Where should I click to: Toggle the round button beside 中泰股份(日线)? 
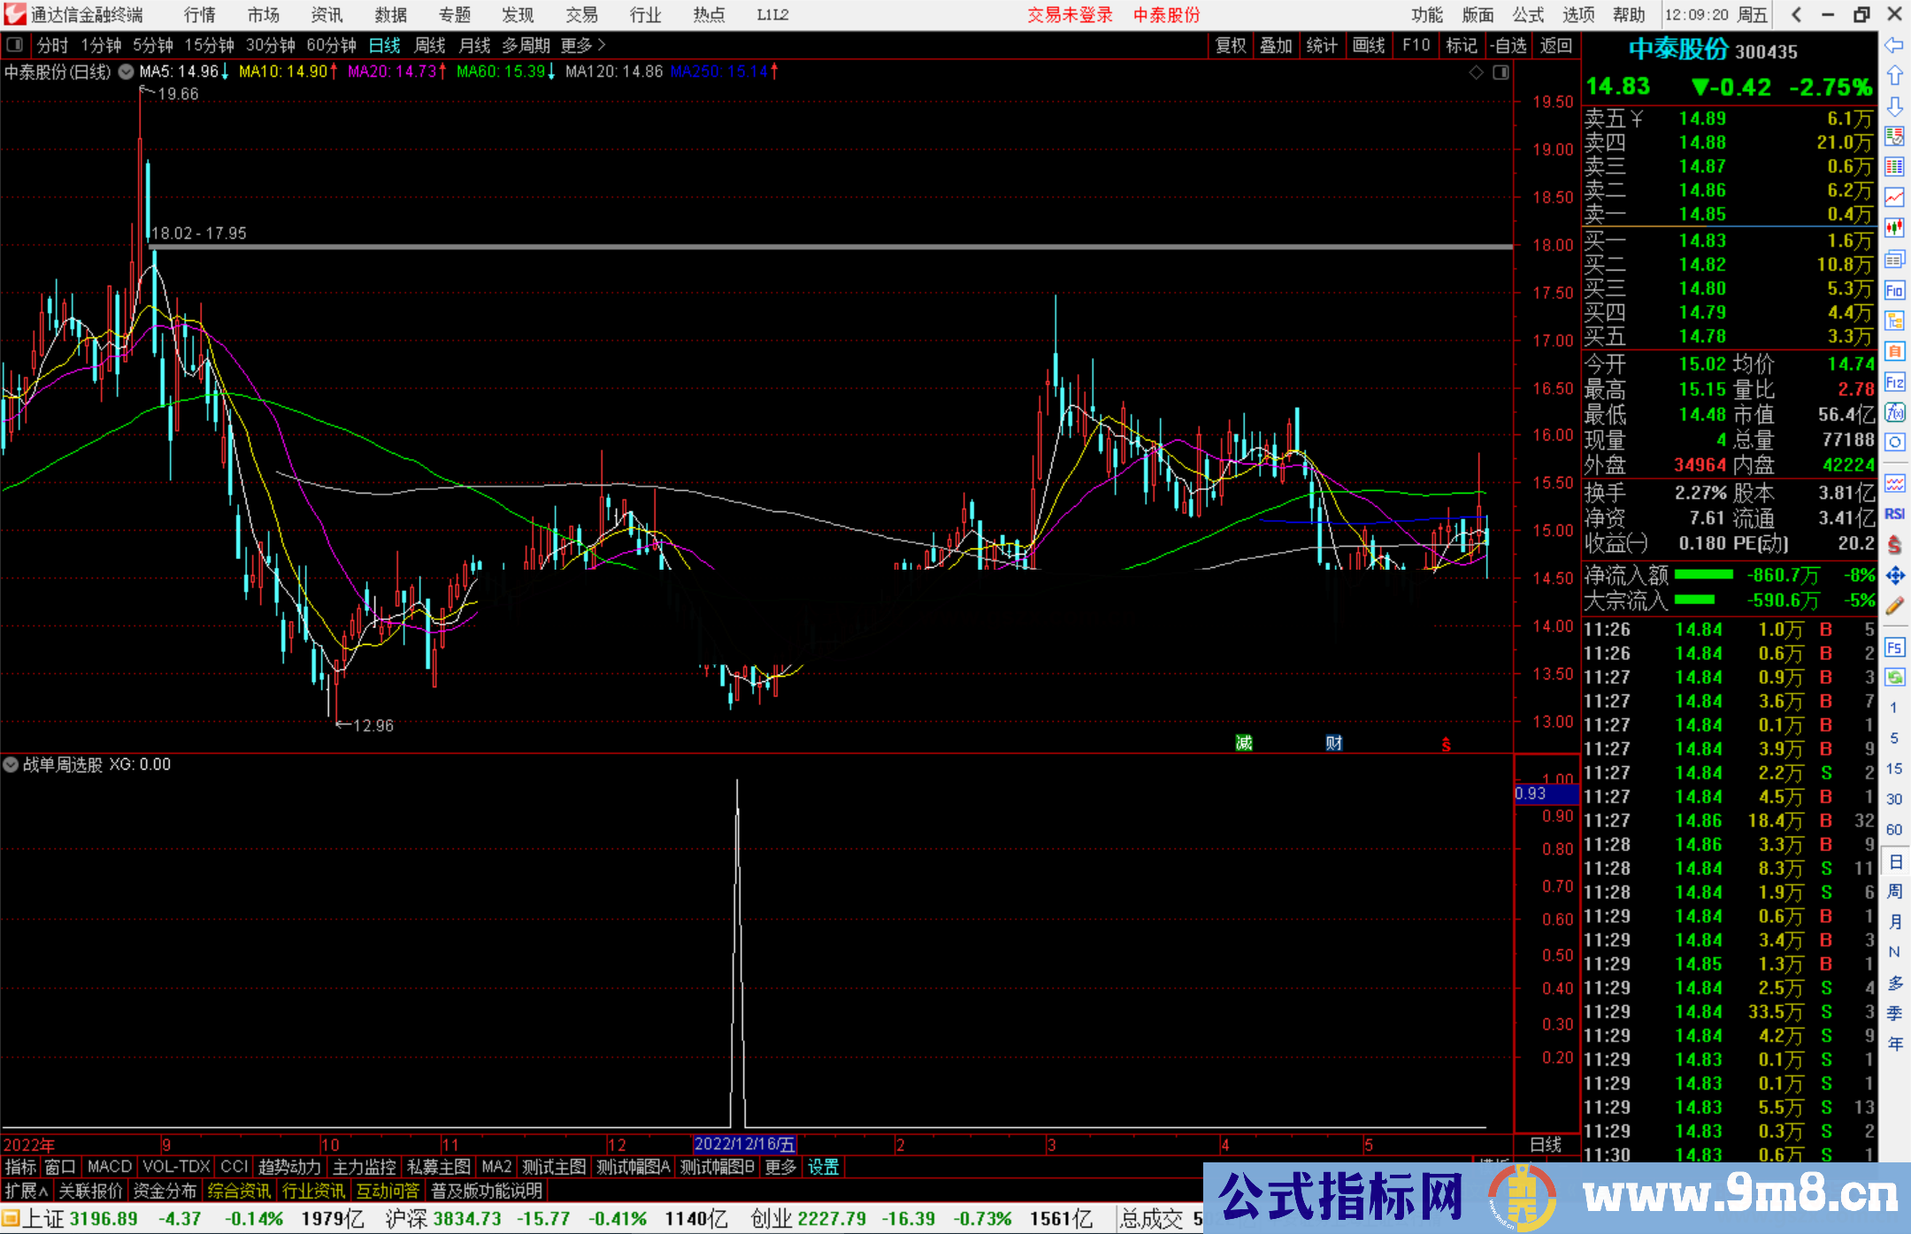pyautogui.click(x=127, y=72)
